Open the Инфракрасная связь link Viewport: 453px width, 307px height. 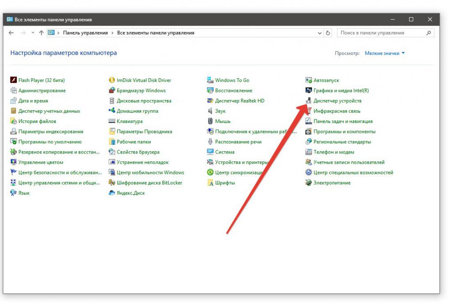pos(337,111)
